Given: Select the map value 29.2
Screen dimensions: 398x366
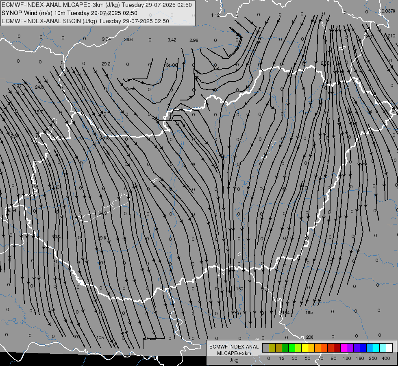Looking at the screenshot, I should (106, 64).
